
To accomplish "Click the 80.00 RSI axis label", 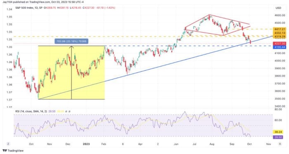I will (278, 110).
